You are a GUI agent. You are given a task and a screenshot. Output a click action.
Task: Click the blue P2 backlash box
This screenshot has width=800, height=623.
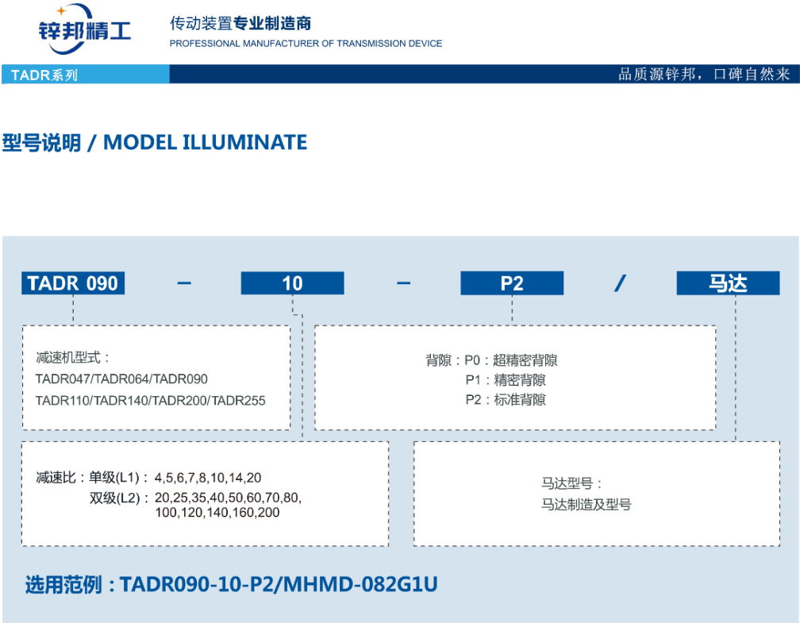pyautogui.click(x=512, y=283)
